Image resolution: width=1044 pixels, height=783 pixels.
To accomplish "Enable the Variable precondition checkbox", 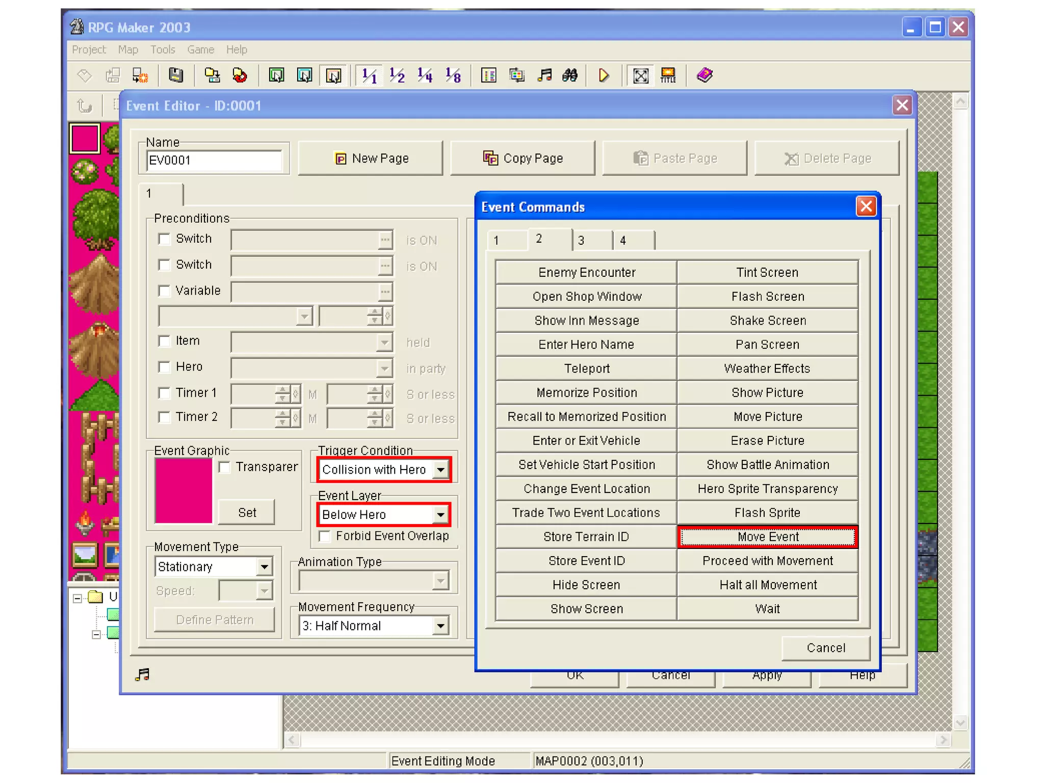I will [164, 291].
